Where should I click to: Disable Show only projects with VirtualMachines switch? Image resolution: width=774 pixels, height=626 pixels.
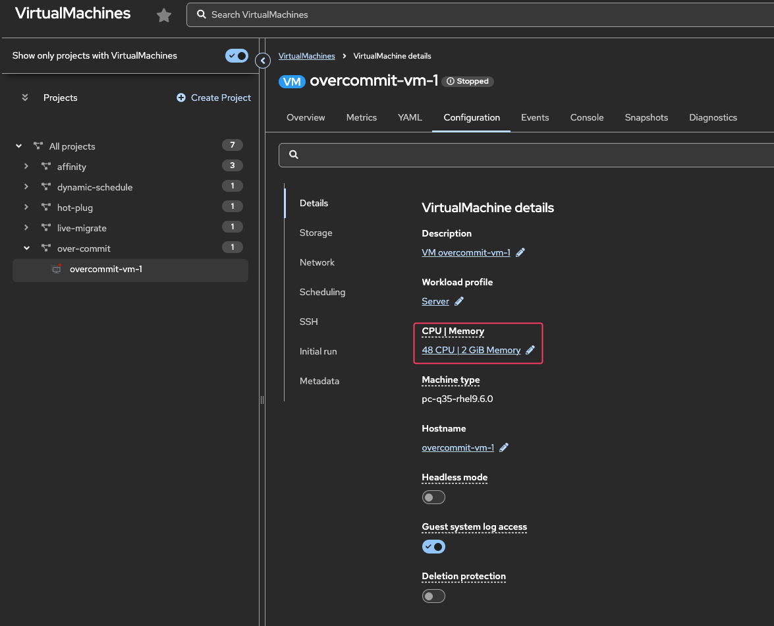pos(236,56)
